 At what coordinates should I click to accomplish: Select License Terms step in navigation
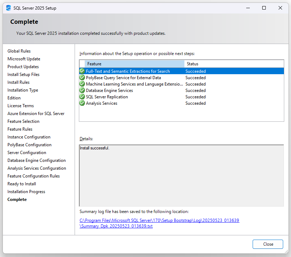pyautogui.click(x=20, y=105)
